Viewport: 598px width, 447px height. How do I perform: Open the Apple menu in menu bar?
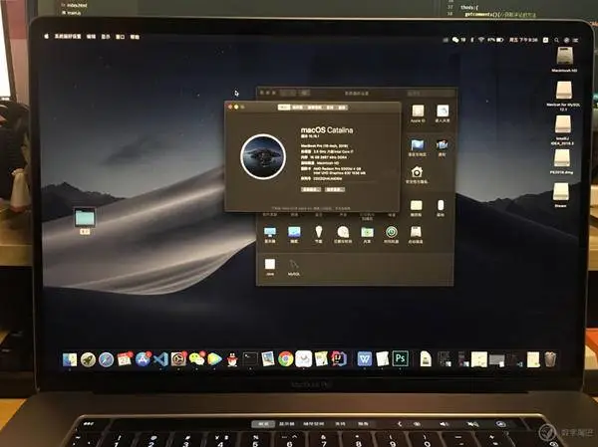pos(47,37)
